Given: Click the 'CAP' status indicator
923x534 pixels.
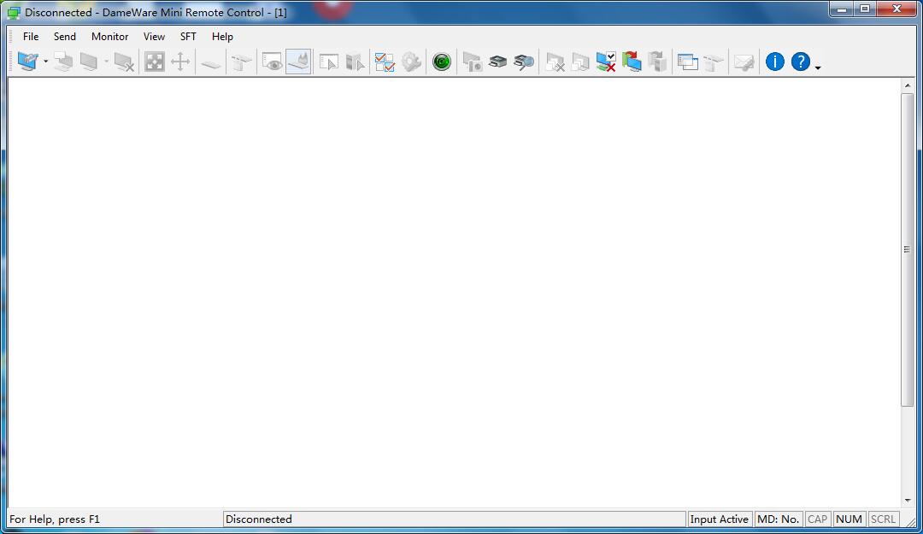Looking at the screenshot, I should click(818, 519).
